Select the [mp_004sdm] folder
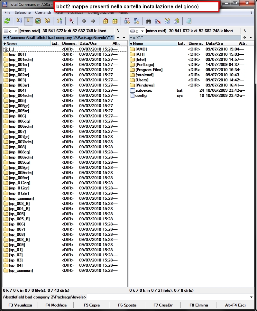257x311 pixels. [x=65, y=96]
